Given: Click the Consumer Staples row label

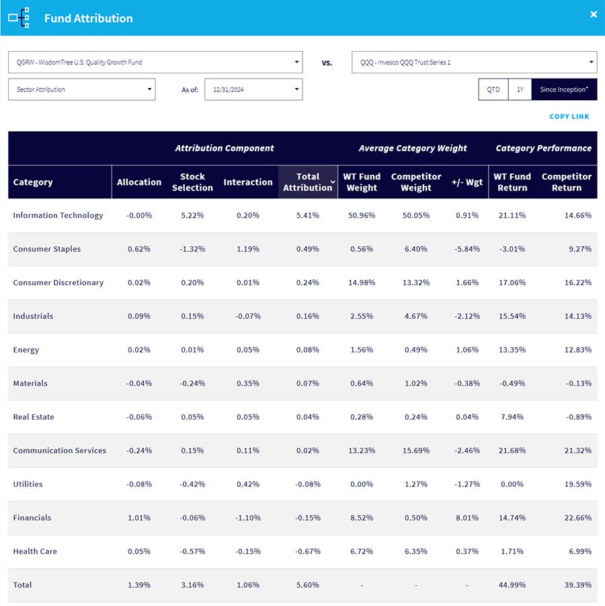Looking at the screenshot, I should point(47,249).
